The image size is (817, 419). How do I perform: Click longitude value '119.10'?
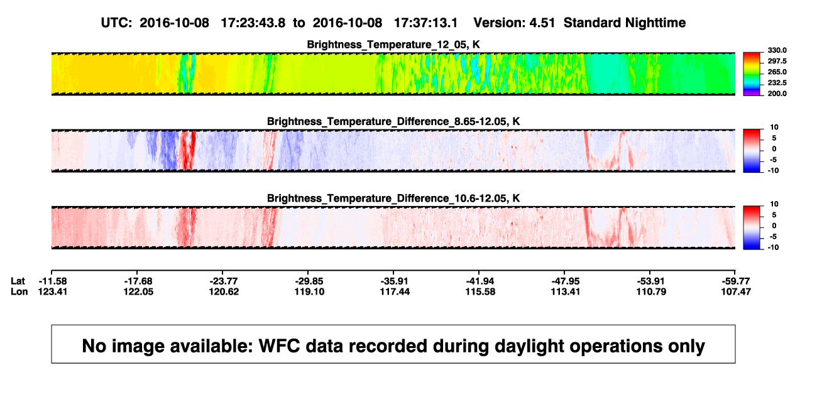309,291
